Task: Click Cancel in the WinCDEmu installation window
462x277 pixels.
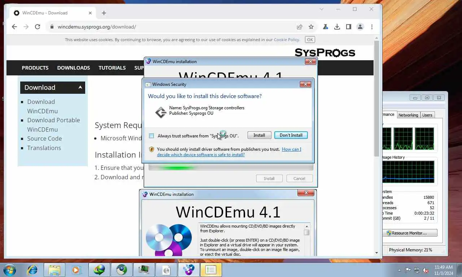Action: (299, 179)
